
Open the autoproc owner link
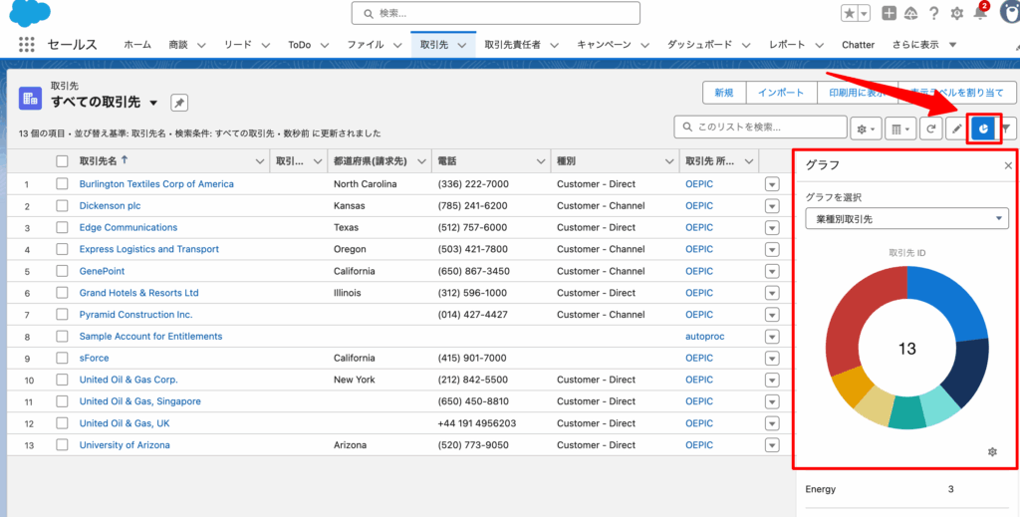[x=705, y=337]
